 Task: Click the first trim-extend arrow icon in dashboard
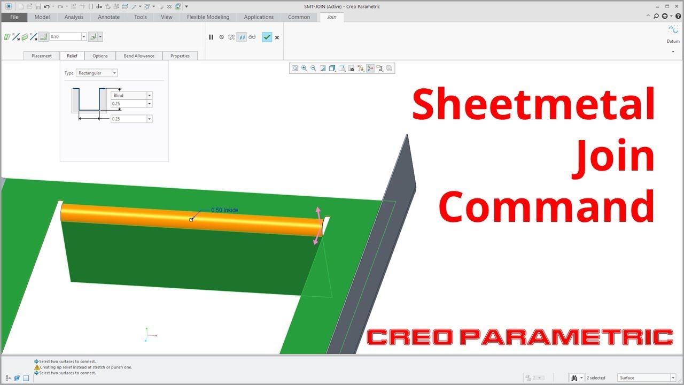click(16, 37)
